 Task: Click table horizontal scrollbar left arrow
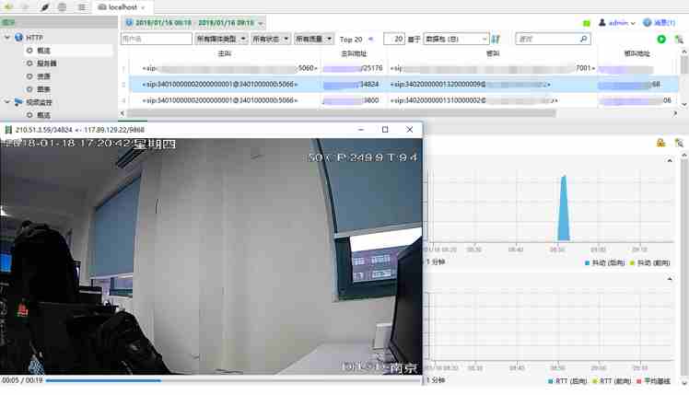123,113
